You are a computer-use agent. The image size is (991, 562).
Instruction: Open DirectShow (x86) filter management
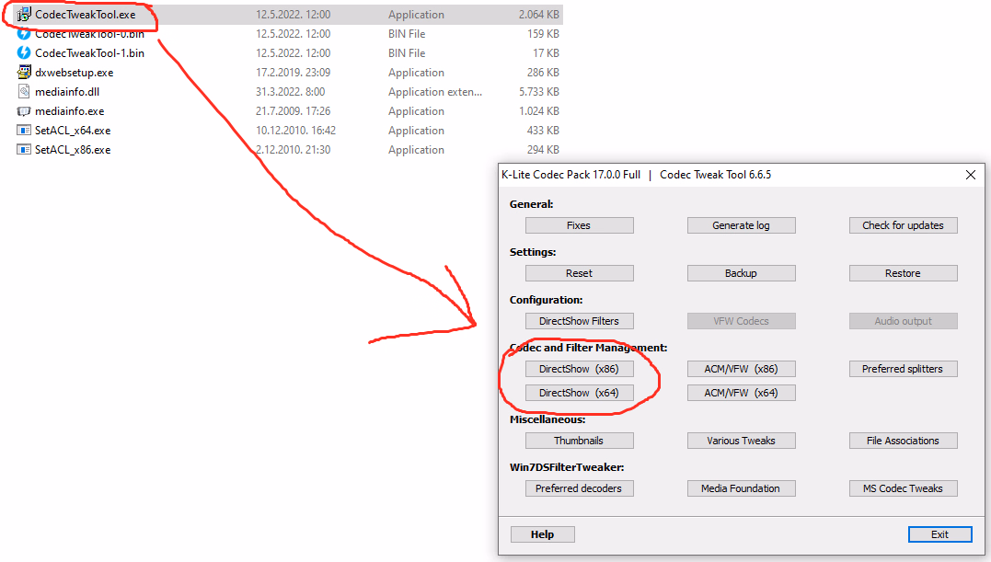579,369
